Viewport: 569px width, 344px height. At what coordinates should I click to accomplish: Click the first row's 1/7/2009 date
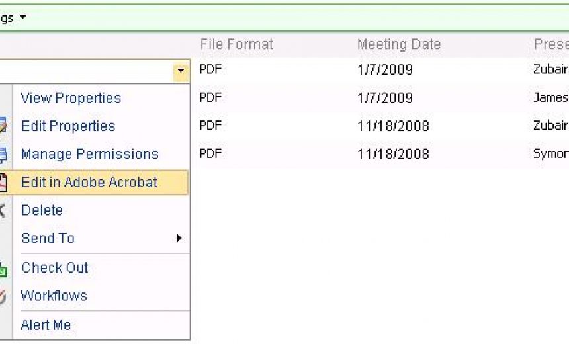point(384,69)
